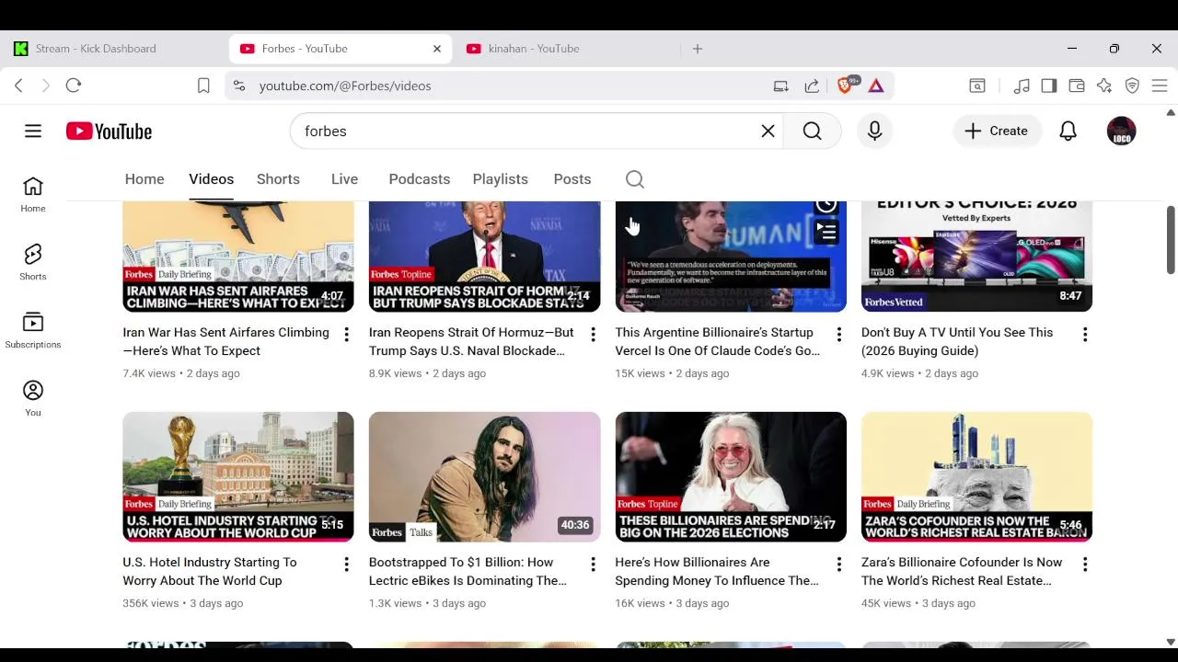Click the magnifier search button
1178x662 pixels.
coord(812,131)
